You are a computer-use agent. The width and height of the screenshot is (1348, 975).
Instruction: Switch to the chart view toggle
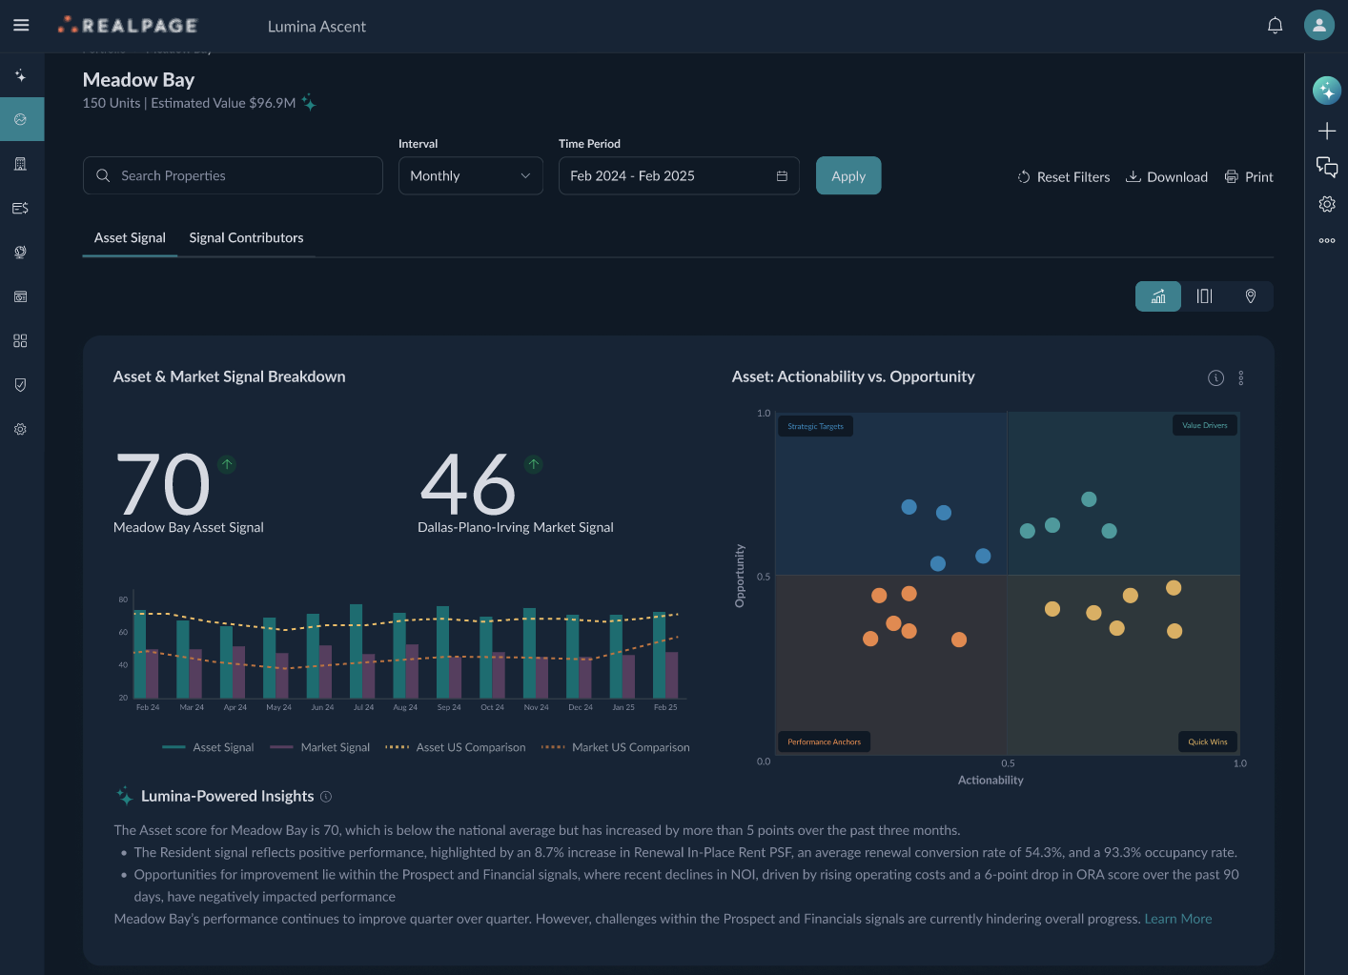click(1158, 296)
